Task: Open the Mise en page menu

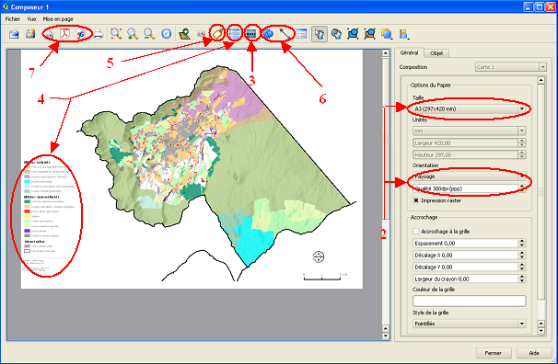Action: (x=58, y=19)
